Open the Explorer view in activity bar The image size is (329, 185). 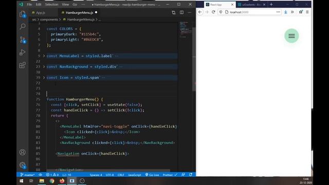pyautogui.click(x=23, y=14)
